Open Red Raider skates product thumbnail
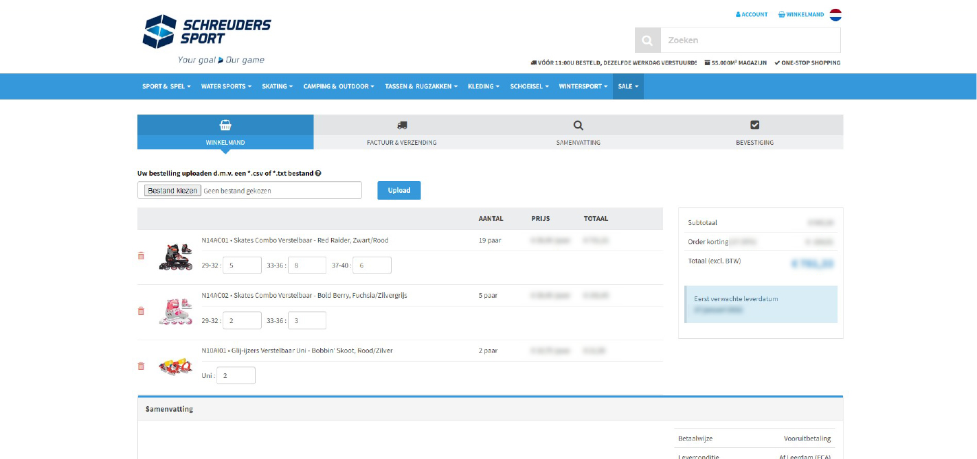This screenshot has height=459, width=977. tap(176, 257)
